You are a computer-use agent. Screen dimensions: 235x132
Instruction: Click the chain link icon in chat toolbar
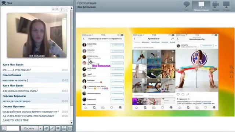(52, 128)
